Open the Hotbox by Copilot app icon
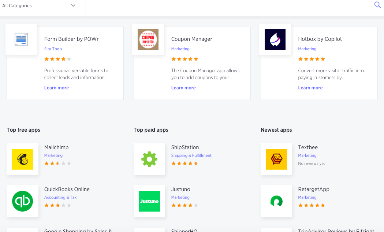Image resolution: width=384 pixels, height=232 pixels. [x=275, y=39]
